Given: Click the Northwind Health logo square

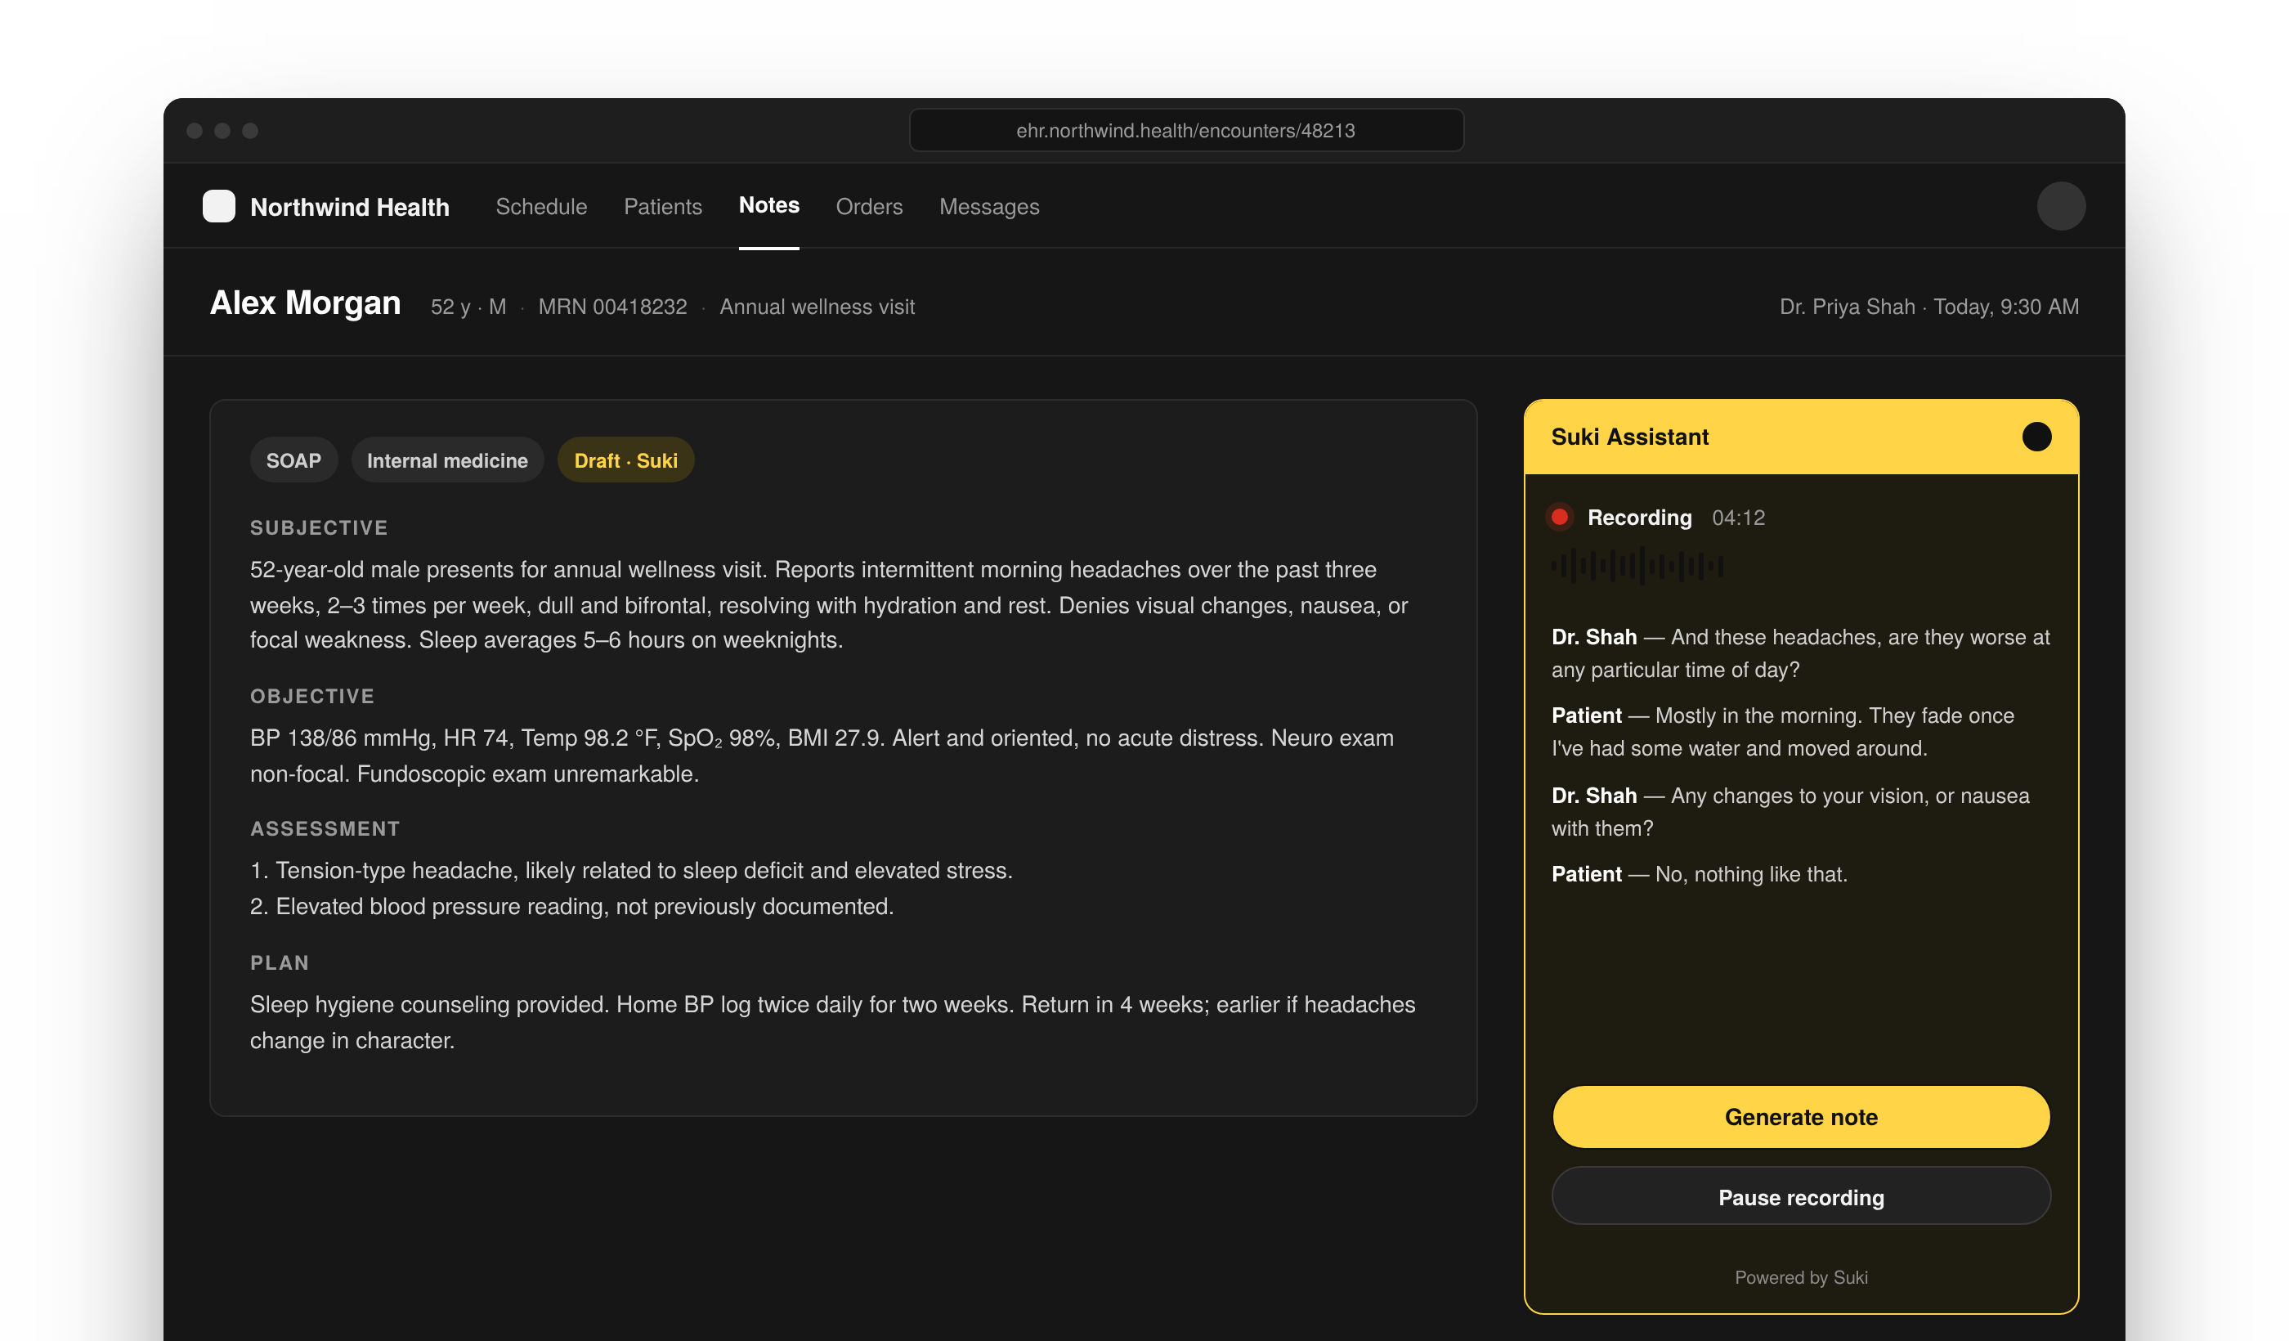Looking at the screenshot, I should (x=219, y=206).
